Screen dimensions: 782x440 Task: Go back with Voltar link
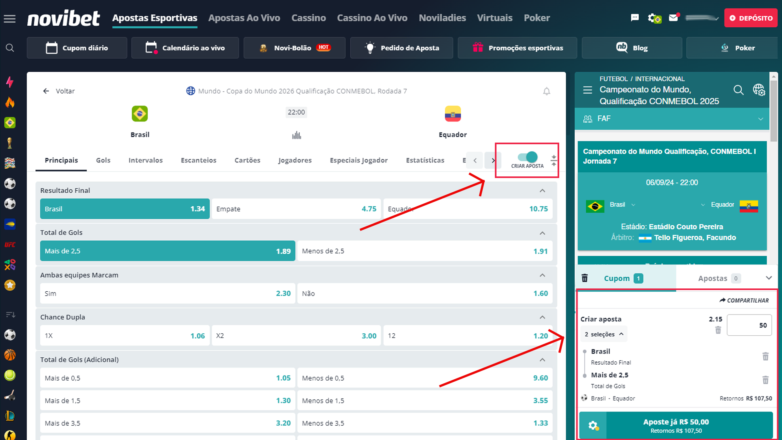pyautogui.click(x=59, y=91)
